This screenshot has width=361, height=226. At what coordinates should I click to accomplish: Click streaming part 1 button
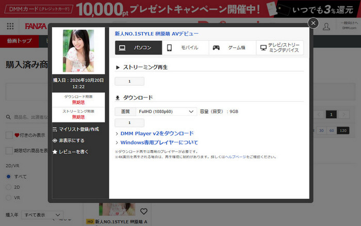pyautogui.click(x=129, y=82)
